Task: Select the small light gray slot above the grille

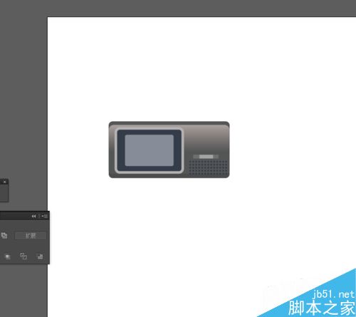Action: pyautogui.click(x=206, y=157)
